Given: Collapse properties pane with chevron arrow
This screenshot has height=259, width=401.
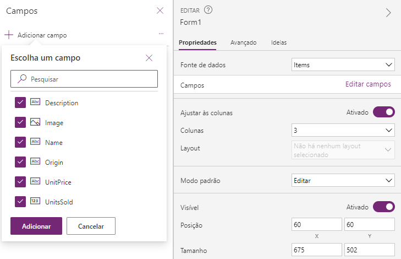Looking at the screenshot, I should pos(388,13).
